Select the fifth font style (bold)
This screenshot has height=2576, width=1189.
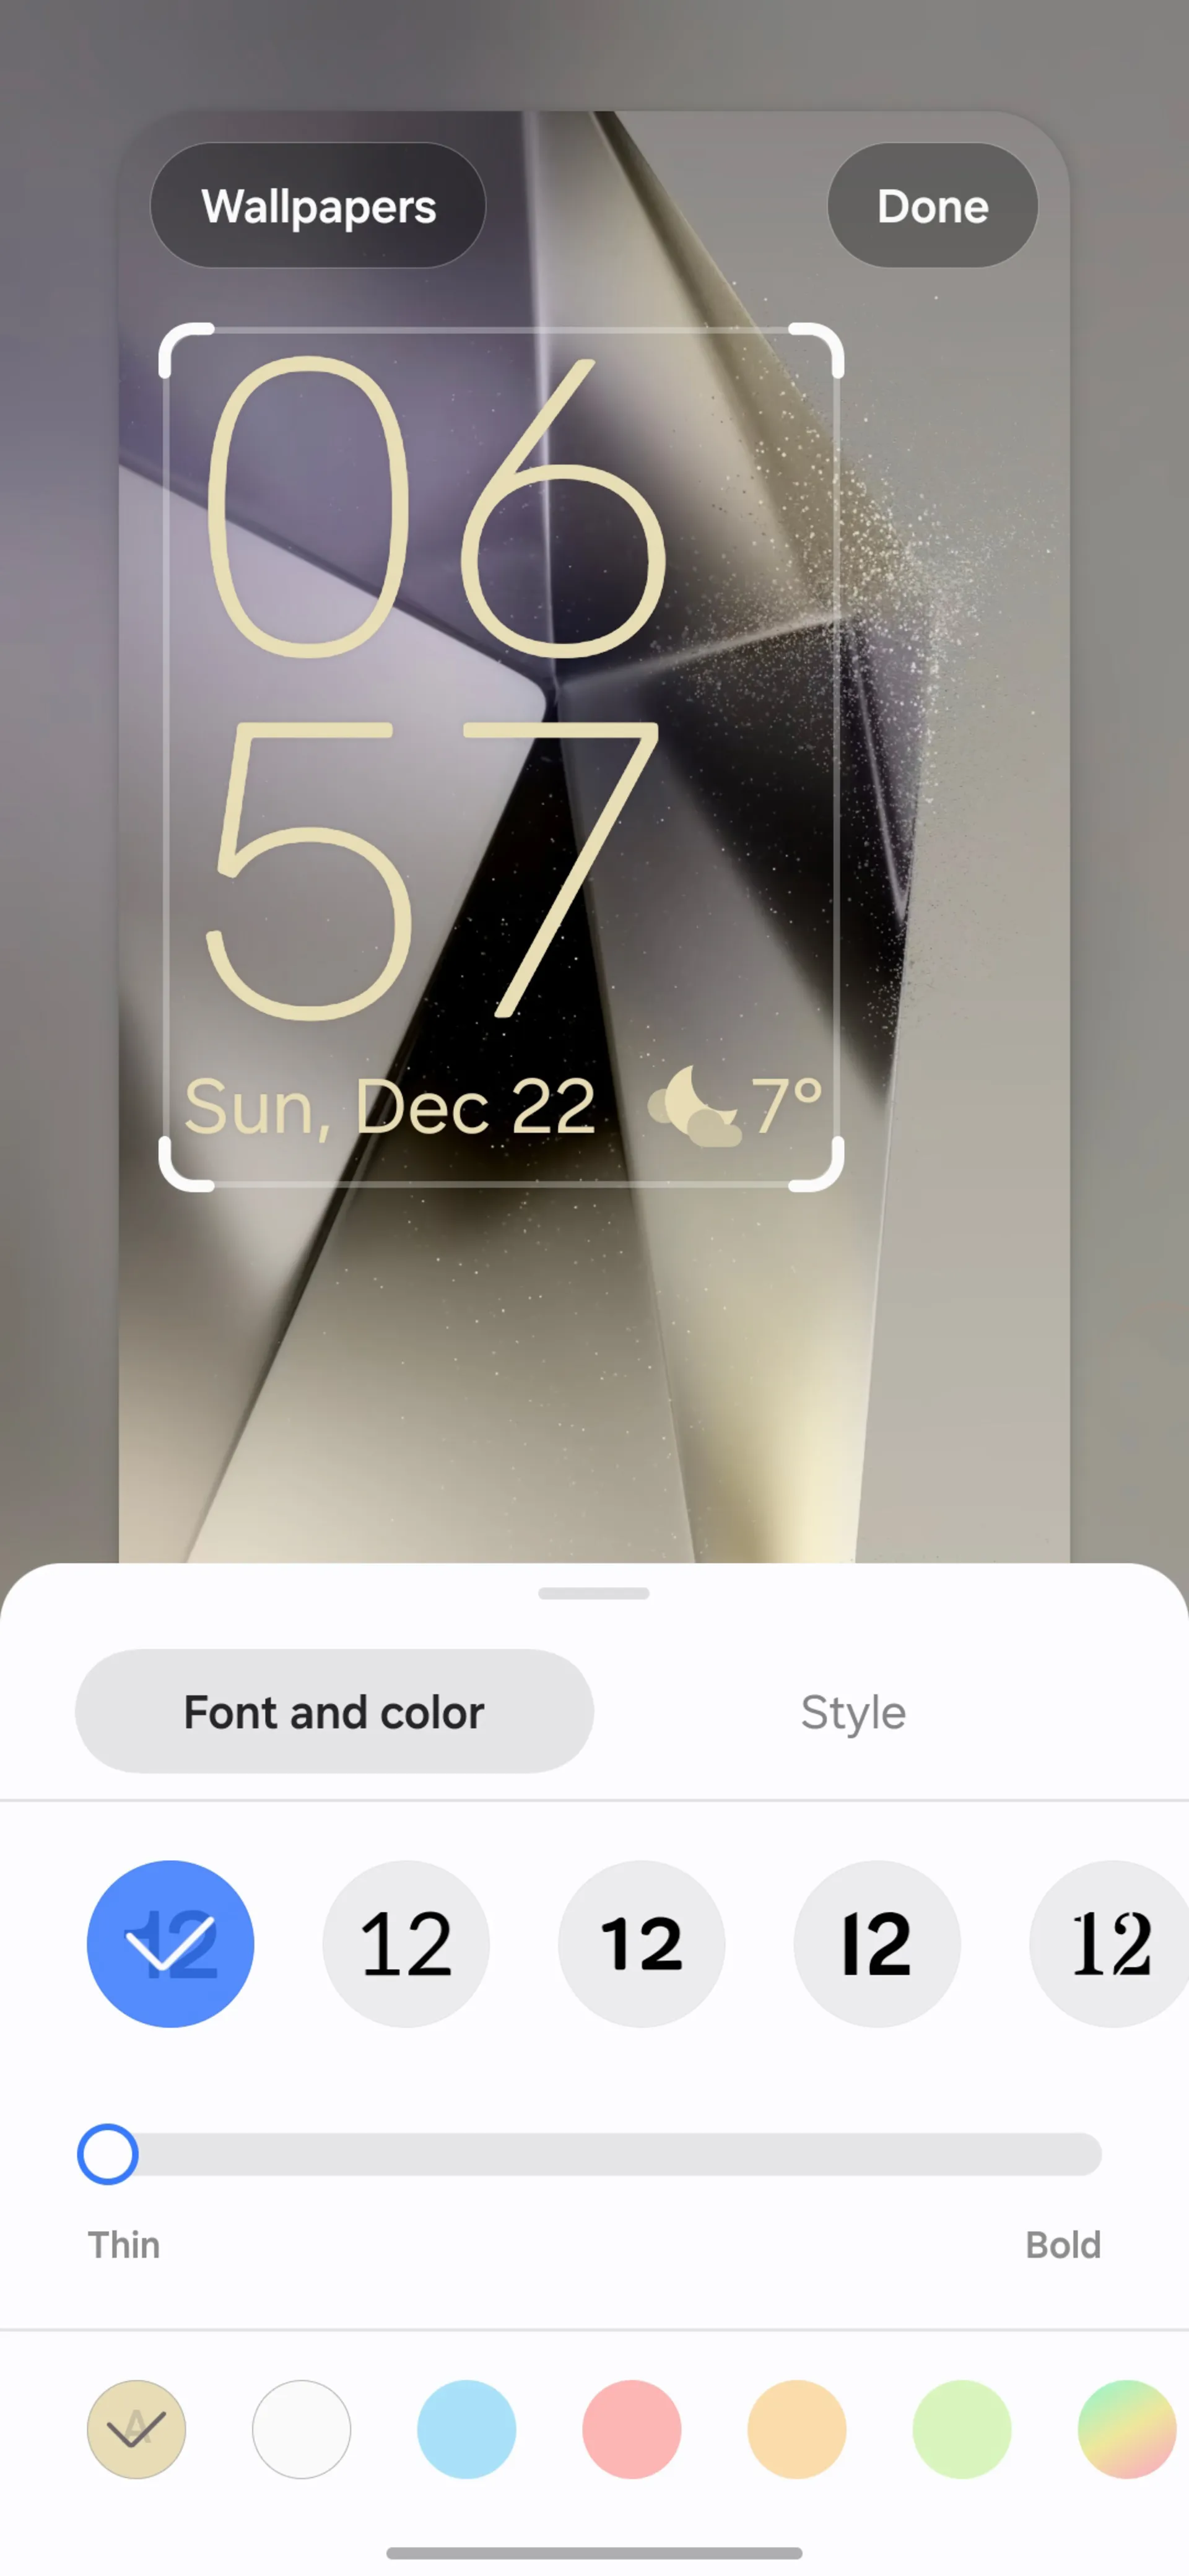(1110, 1944)
